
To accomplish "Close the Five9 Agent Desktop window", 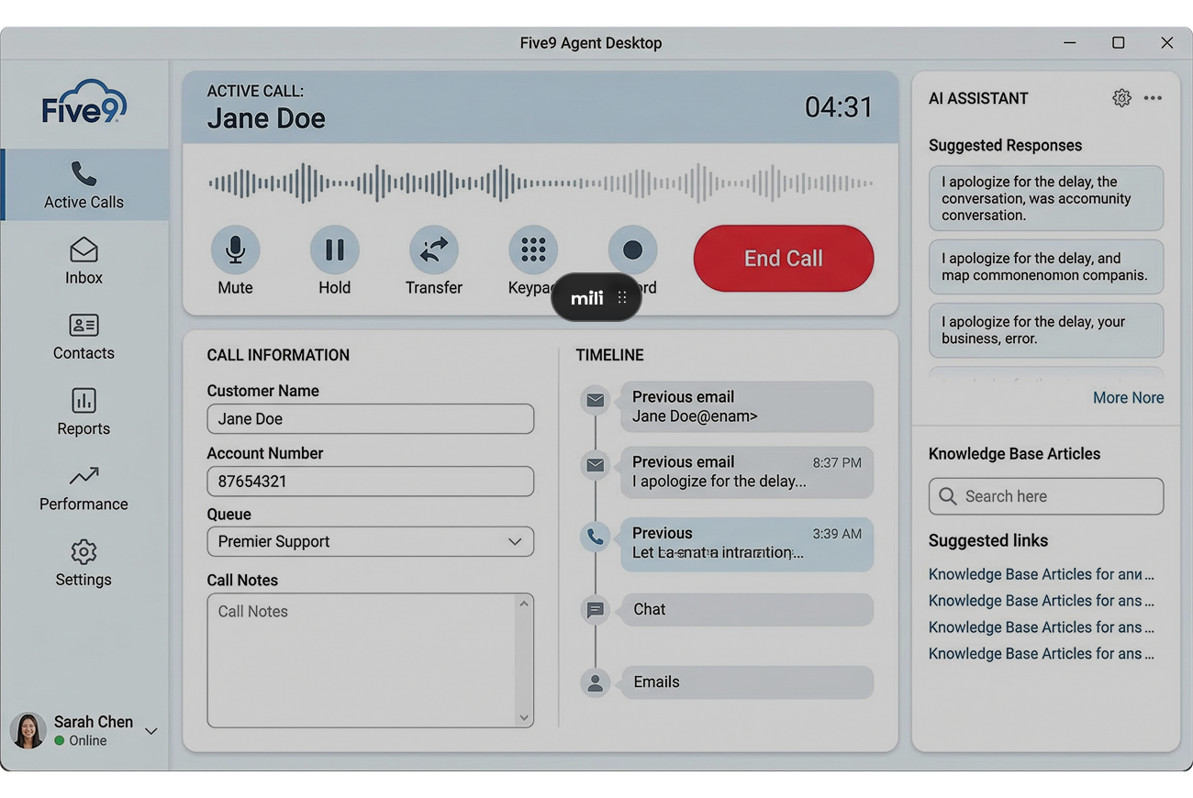I will point(1166,43).
